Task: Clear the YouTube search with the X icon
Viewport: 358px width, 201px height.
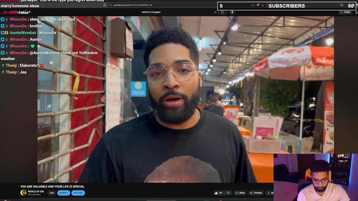Action: click(x=215, y=12)
